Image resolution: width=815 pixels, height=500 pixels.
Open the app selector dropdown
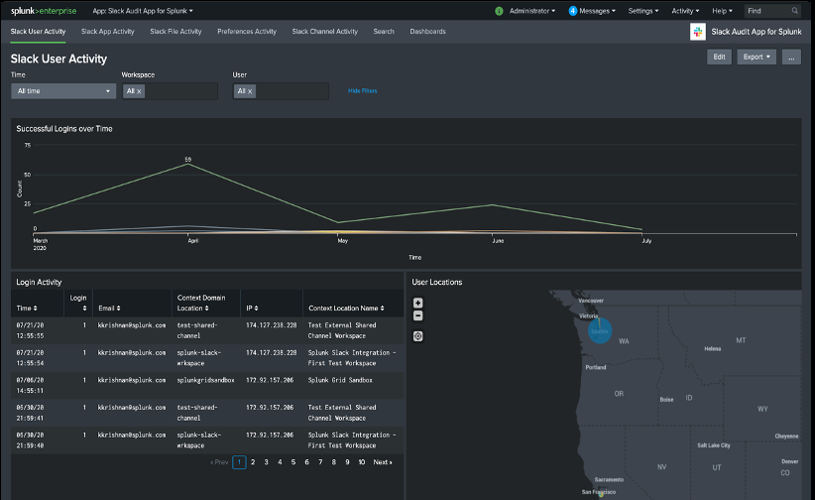pos(143,11)
